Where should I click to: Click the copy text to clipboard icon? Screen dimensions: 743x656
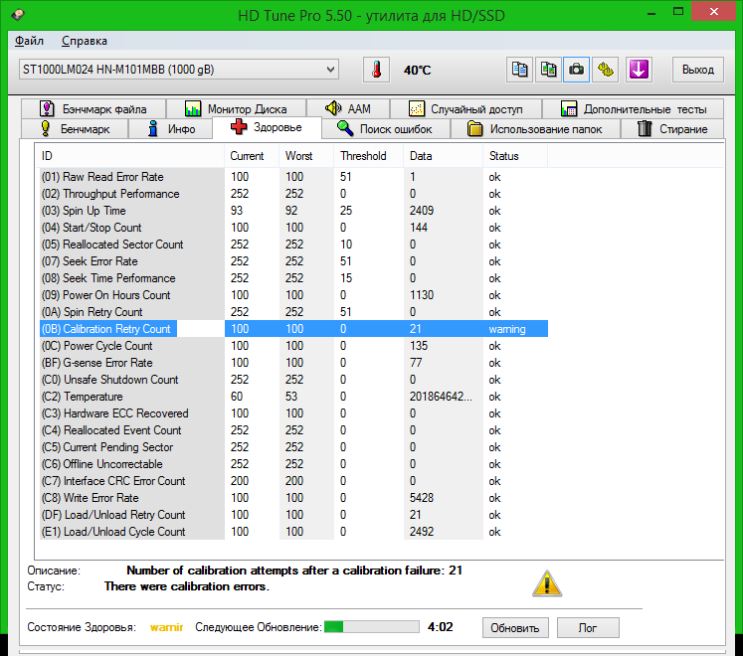click(x=520, y=70)
